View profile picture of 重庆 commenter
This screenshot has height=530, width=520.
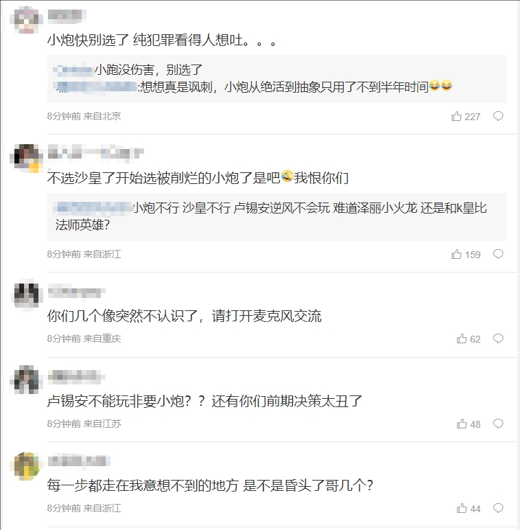pos(26,295)
